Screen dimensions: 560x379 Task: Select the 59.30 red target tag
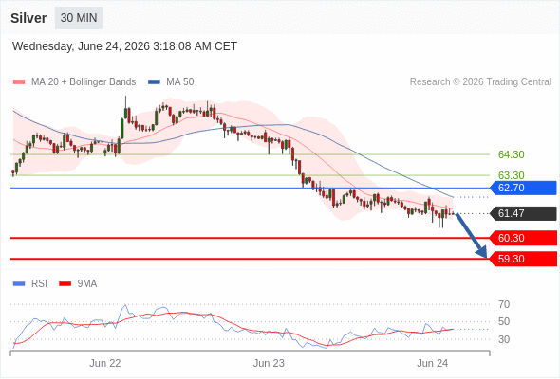523,259
